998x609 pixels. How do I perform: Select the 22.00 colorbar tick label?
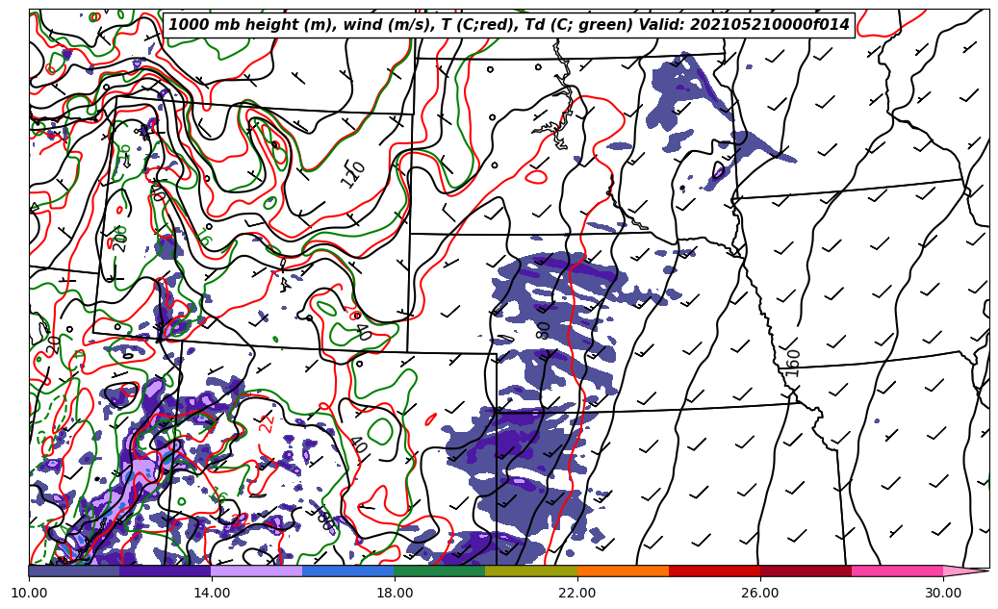[577, 593]
